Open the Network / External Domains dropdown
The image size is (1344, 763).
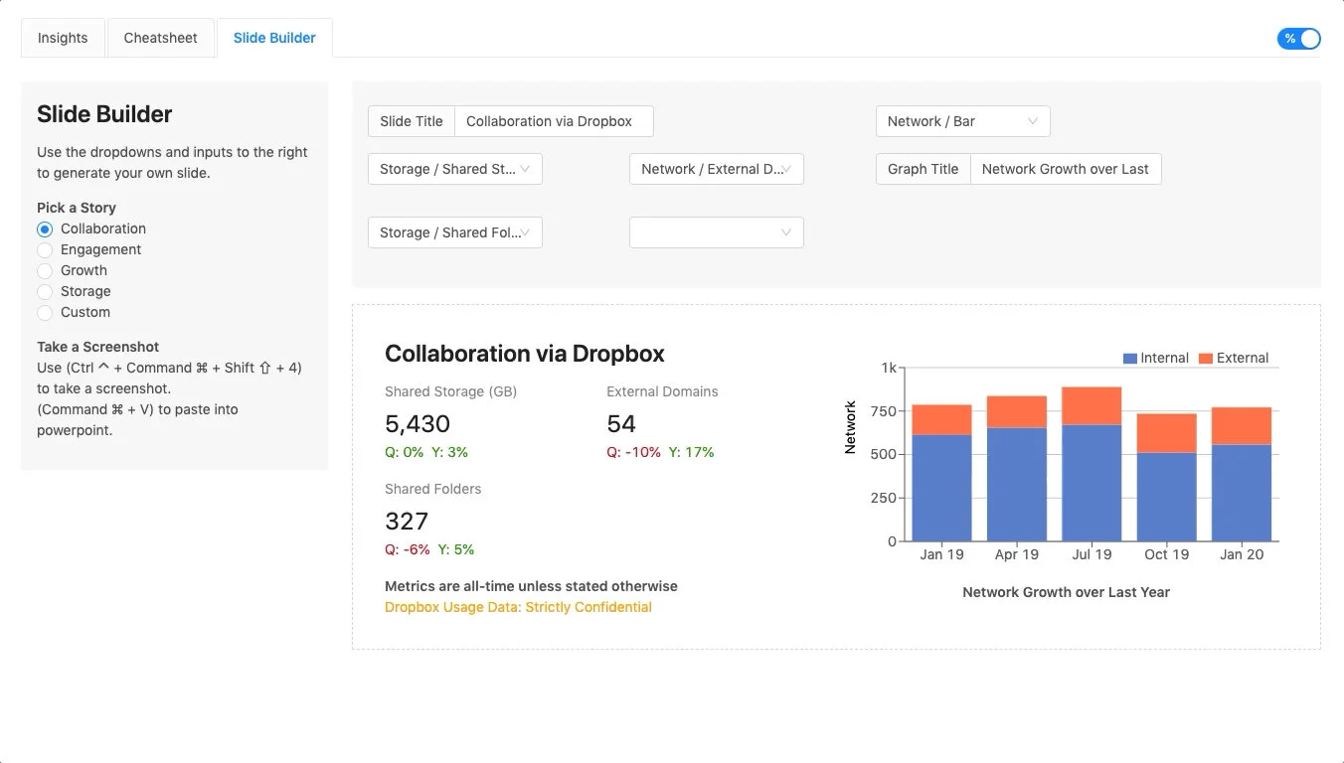(x=716, y=169)
